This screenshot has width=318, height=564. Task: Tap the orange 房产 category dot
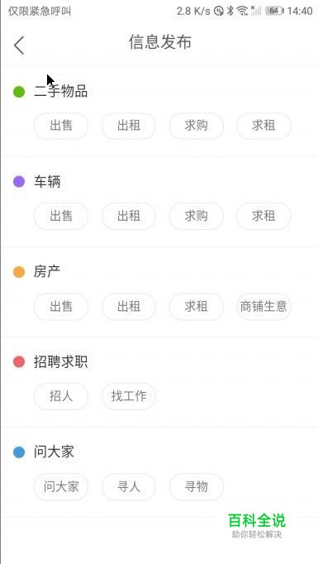[19, 271]
